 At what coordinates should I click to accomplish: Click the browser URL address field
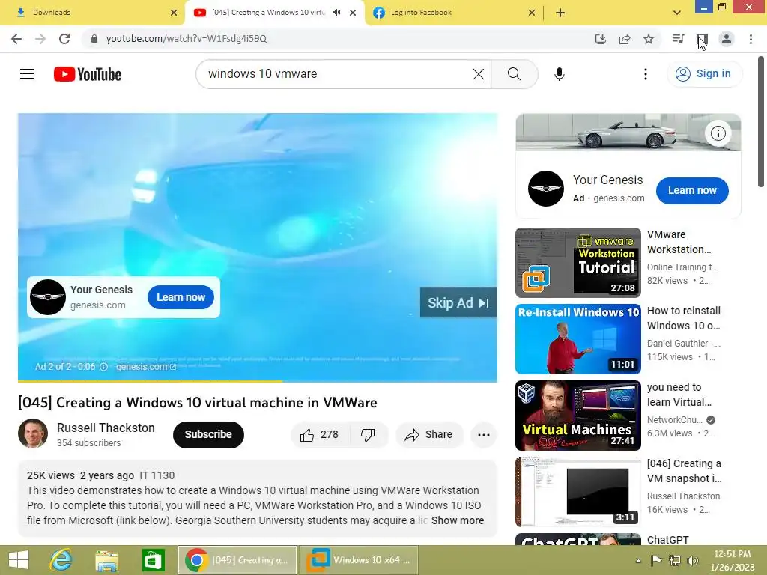pyautogui.click(x=338, y=39)
